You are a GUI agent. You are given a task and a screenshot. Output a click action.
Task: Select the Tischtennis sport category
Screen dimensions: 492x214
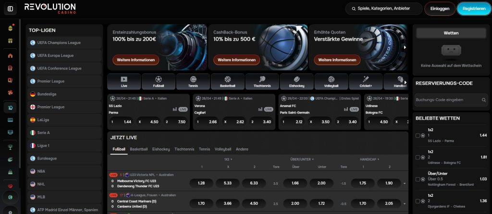[x=262, y=82]
